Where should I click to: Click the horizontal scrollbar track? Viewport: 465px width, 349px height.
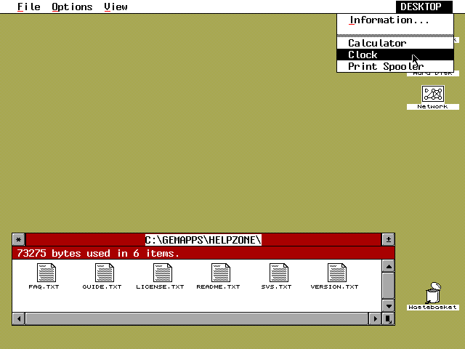point(197,319)
